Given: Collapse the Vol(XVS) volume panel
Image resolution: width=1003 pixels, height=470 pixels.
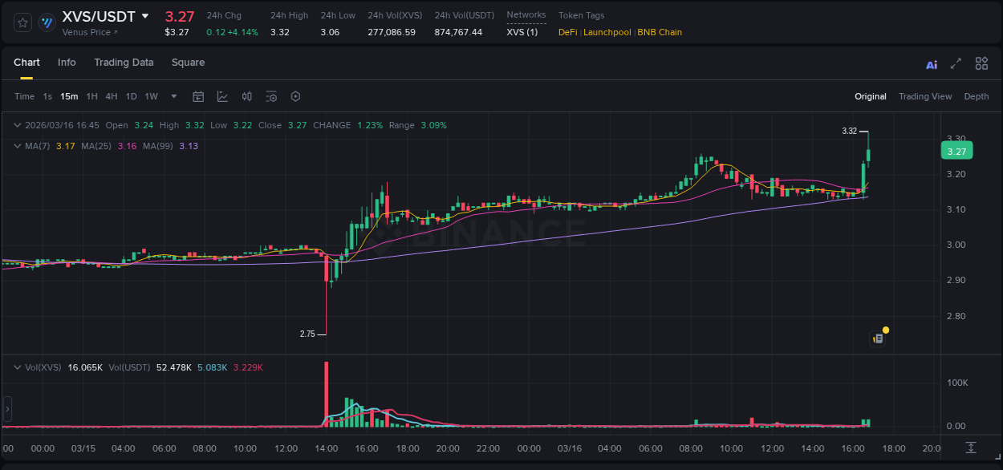Looking at the screenshot, I should (17, 367).
